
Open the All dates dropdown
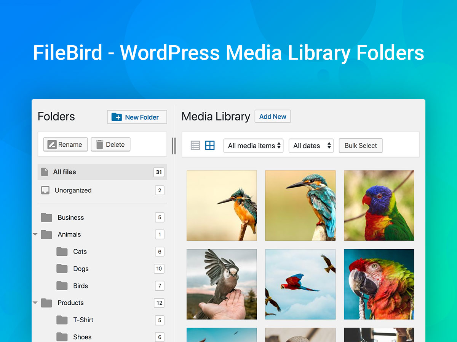tap(311, 146)
